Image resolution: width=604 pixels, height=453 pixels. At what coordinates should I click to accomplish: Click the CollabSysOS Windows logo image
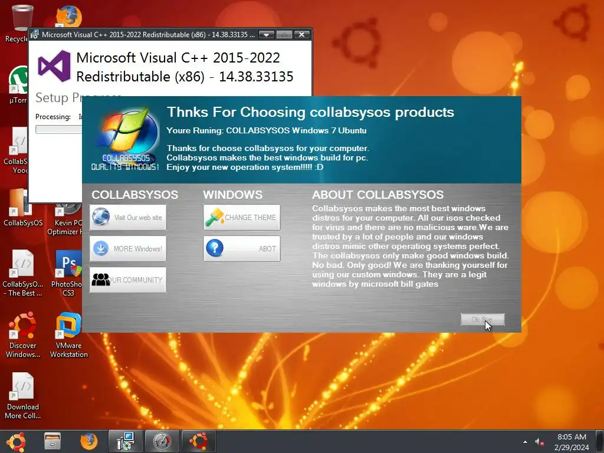tap(126, 139)
